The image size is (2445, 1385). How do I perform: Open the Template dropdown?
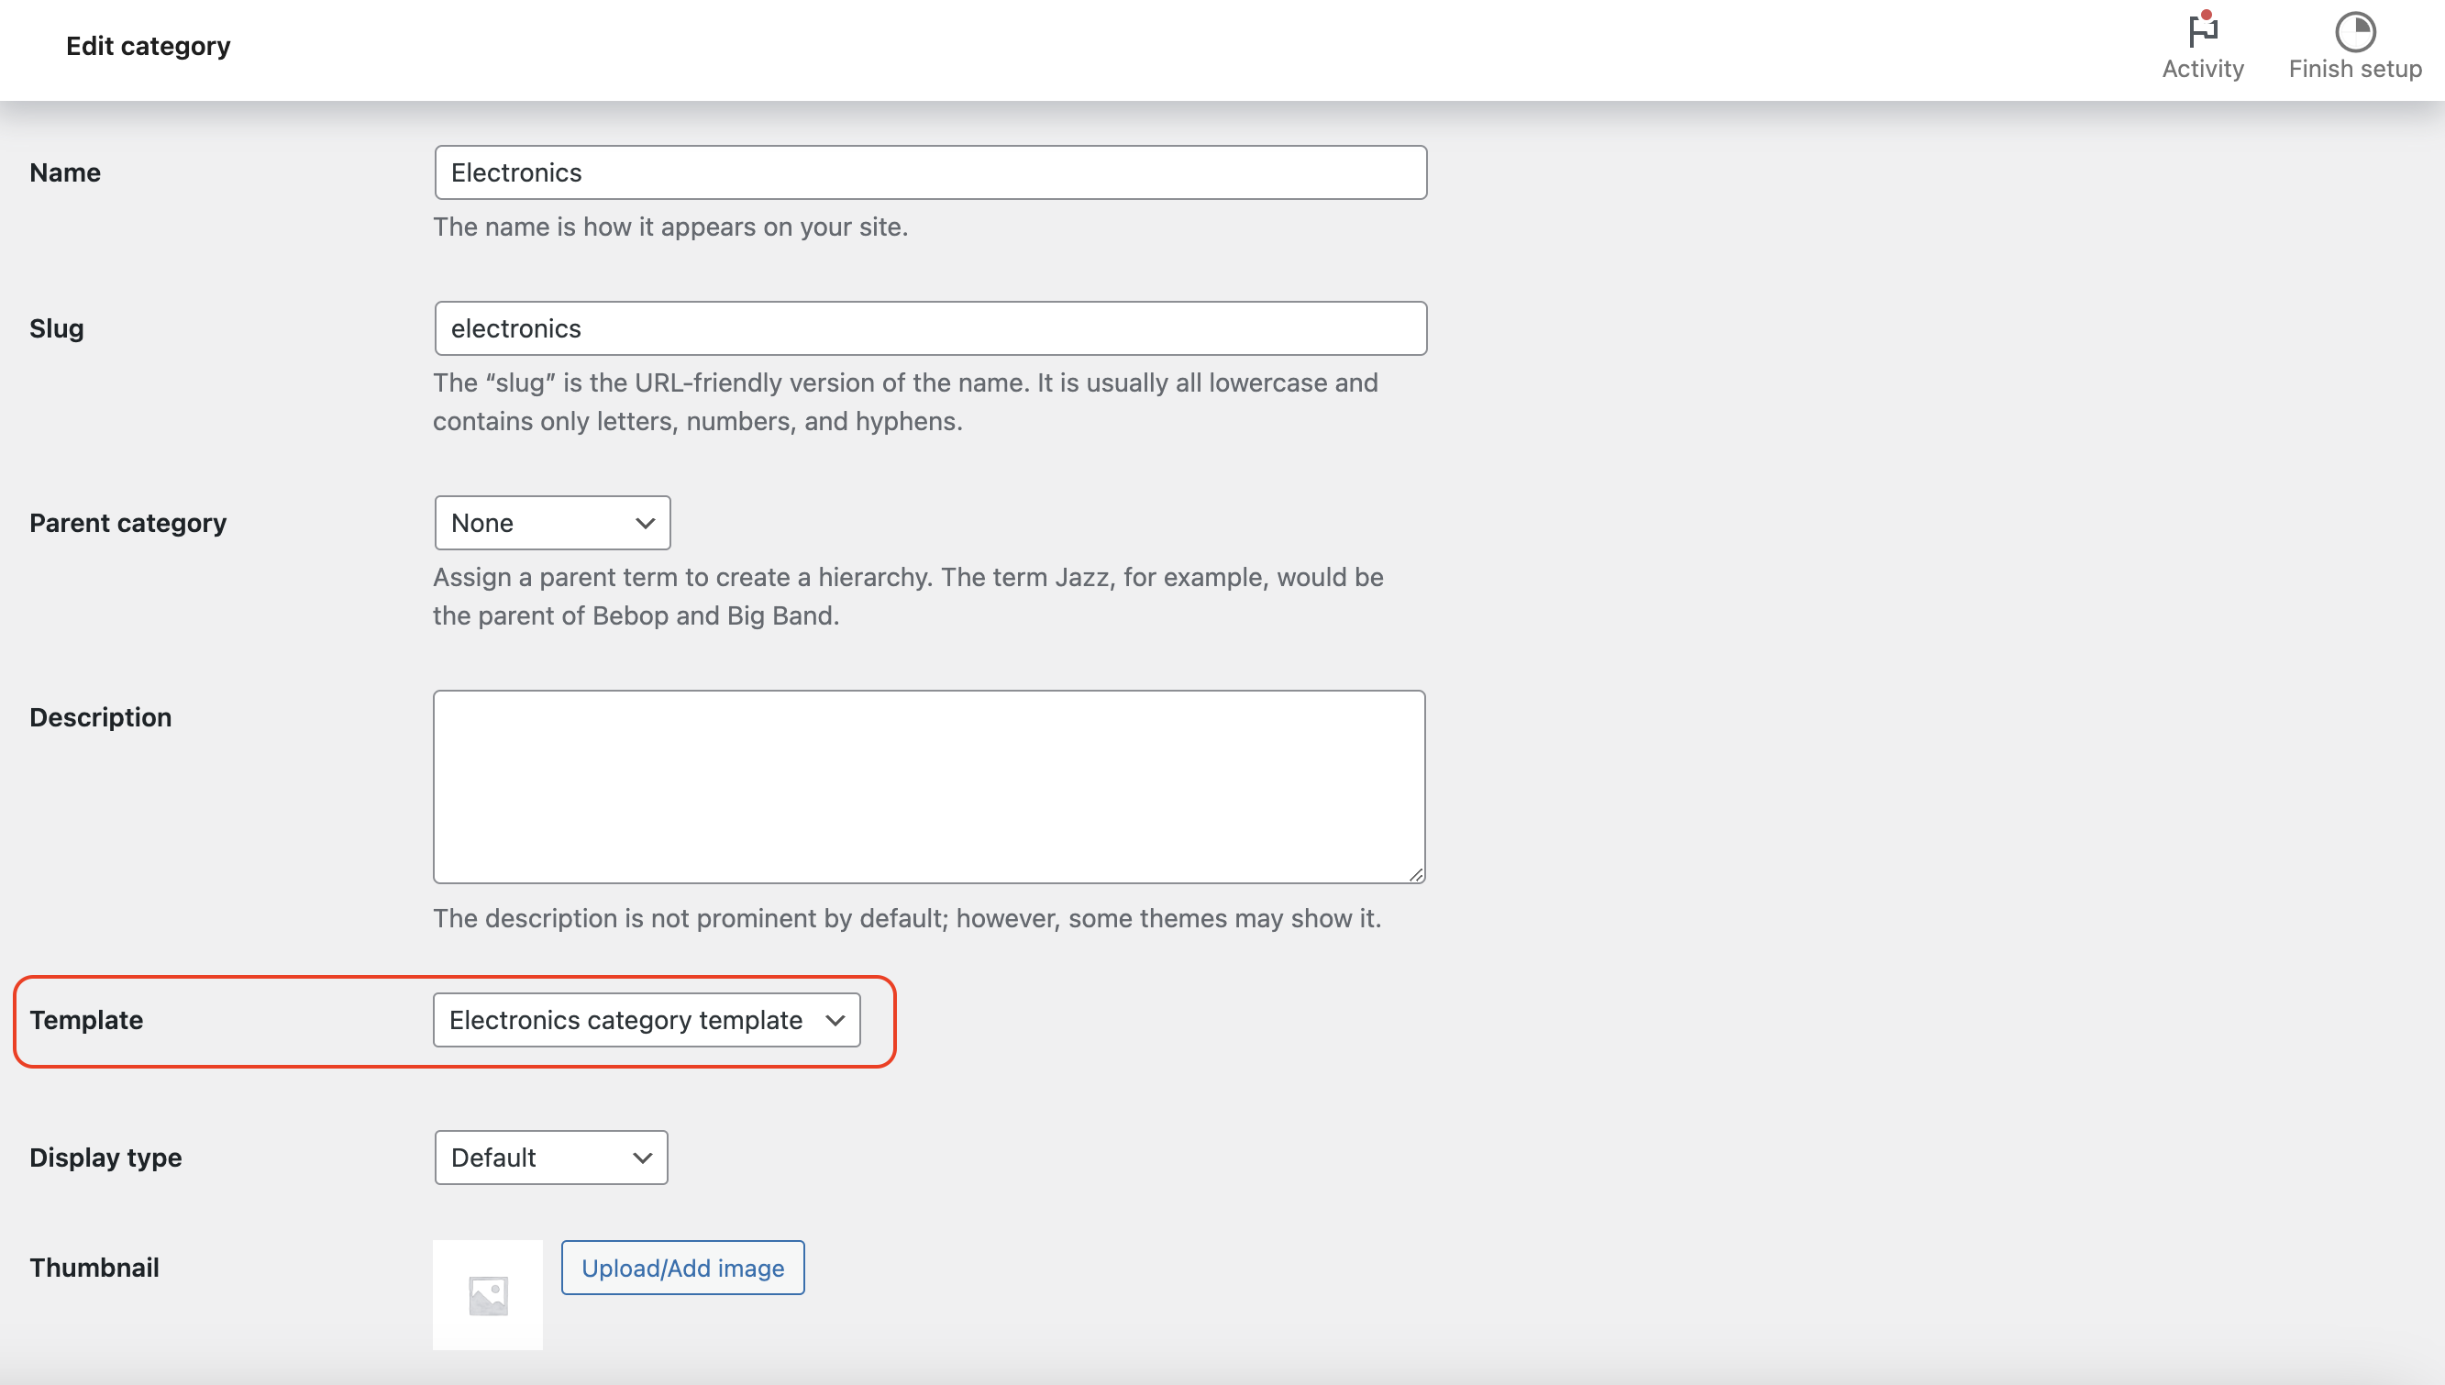(646, 1020)
